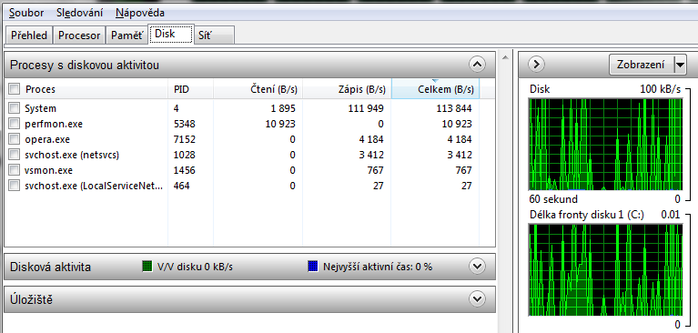Click the System total value 113 844
This screenshot has height=333, width=698.
(x=454, y=107)
